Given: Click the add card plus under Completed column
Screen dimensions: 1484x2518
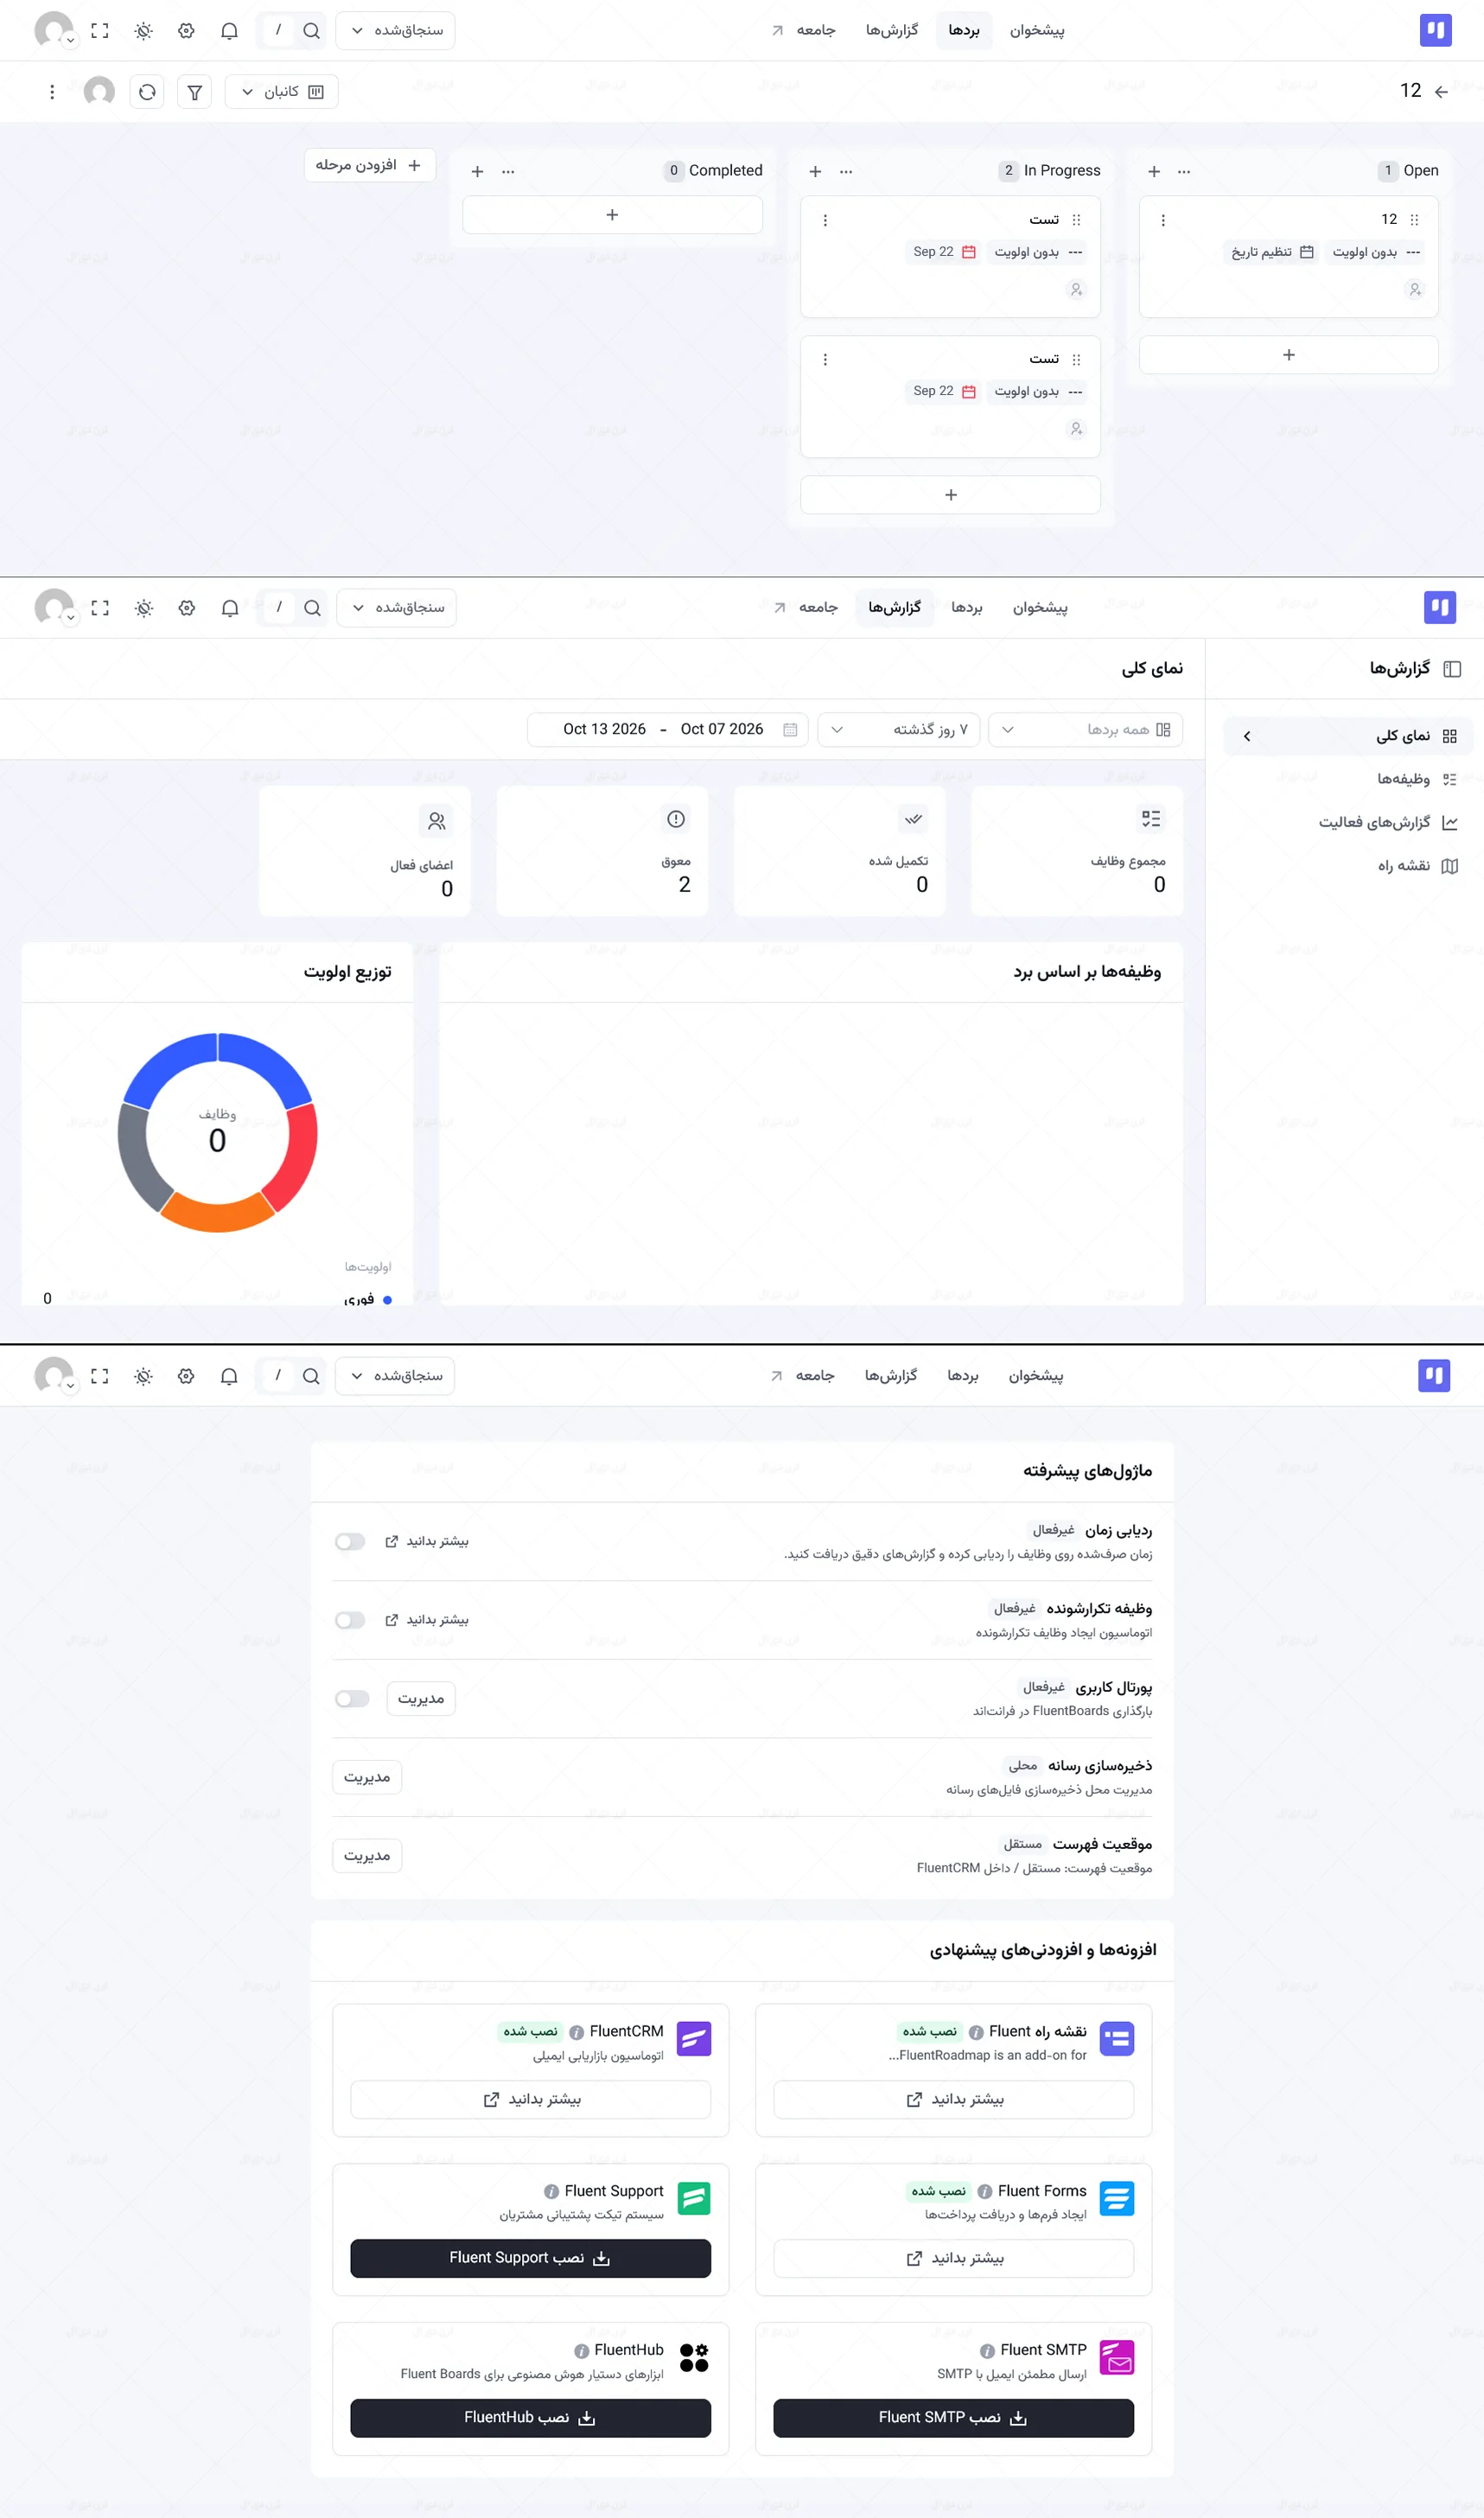Looking at the screenshot, I should coord(612,215).
